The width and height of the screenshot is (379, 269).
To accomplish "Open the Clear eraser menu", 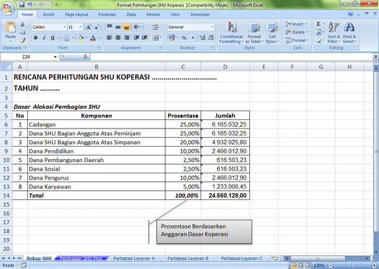I will pyautogui.click(x=319, y=40).
